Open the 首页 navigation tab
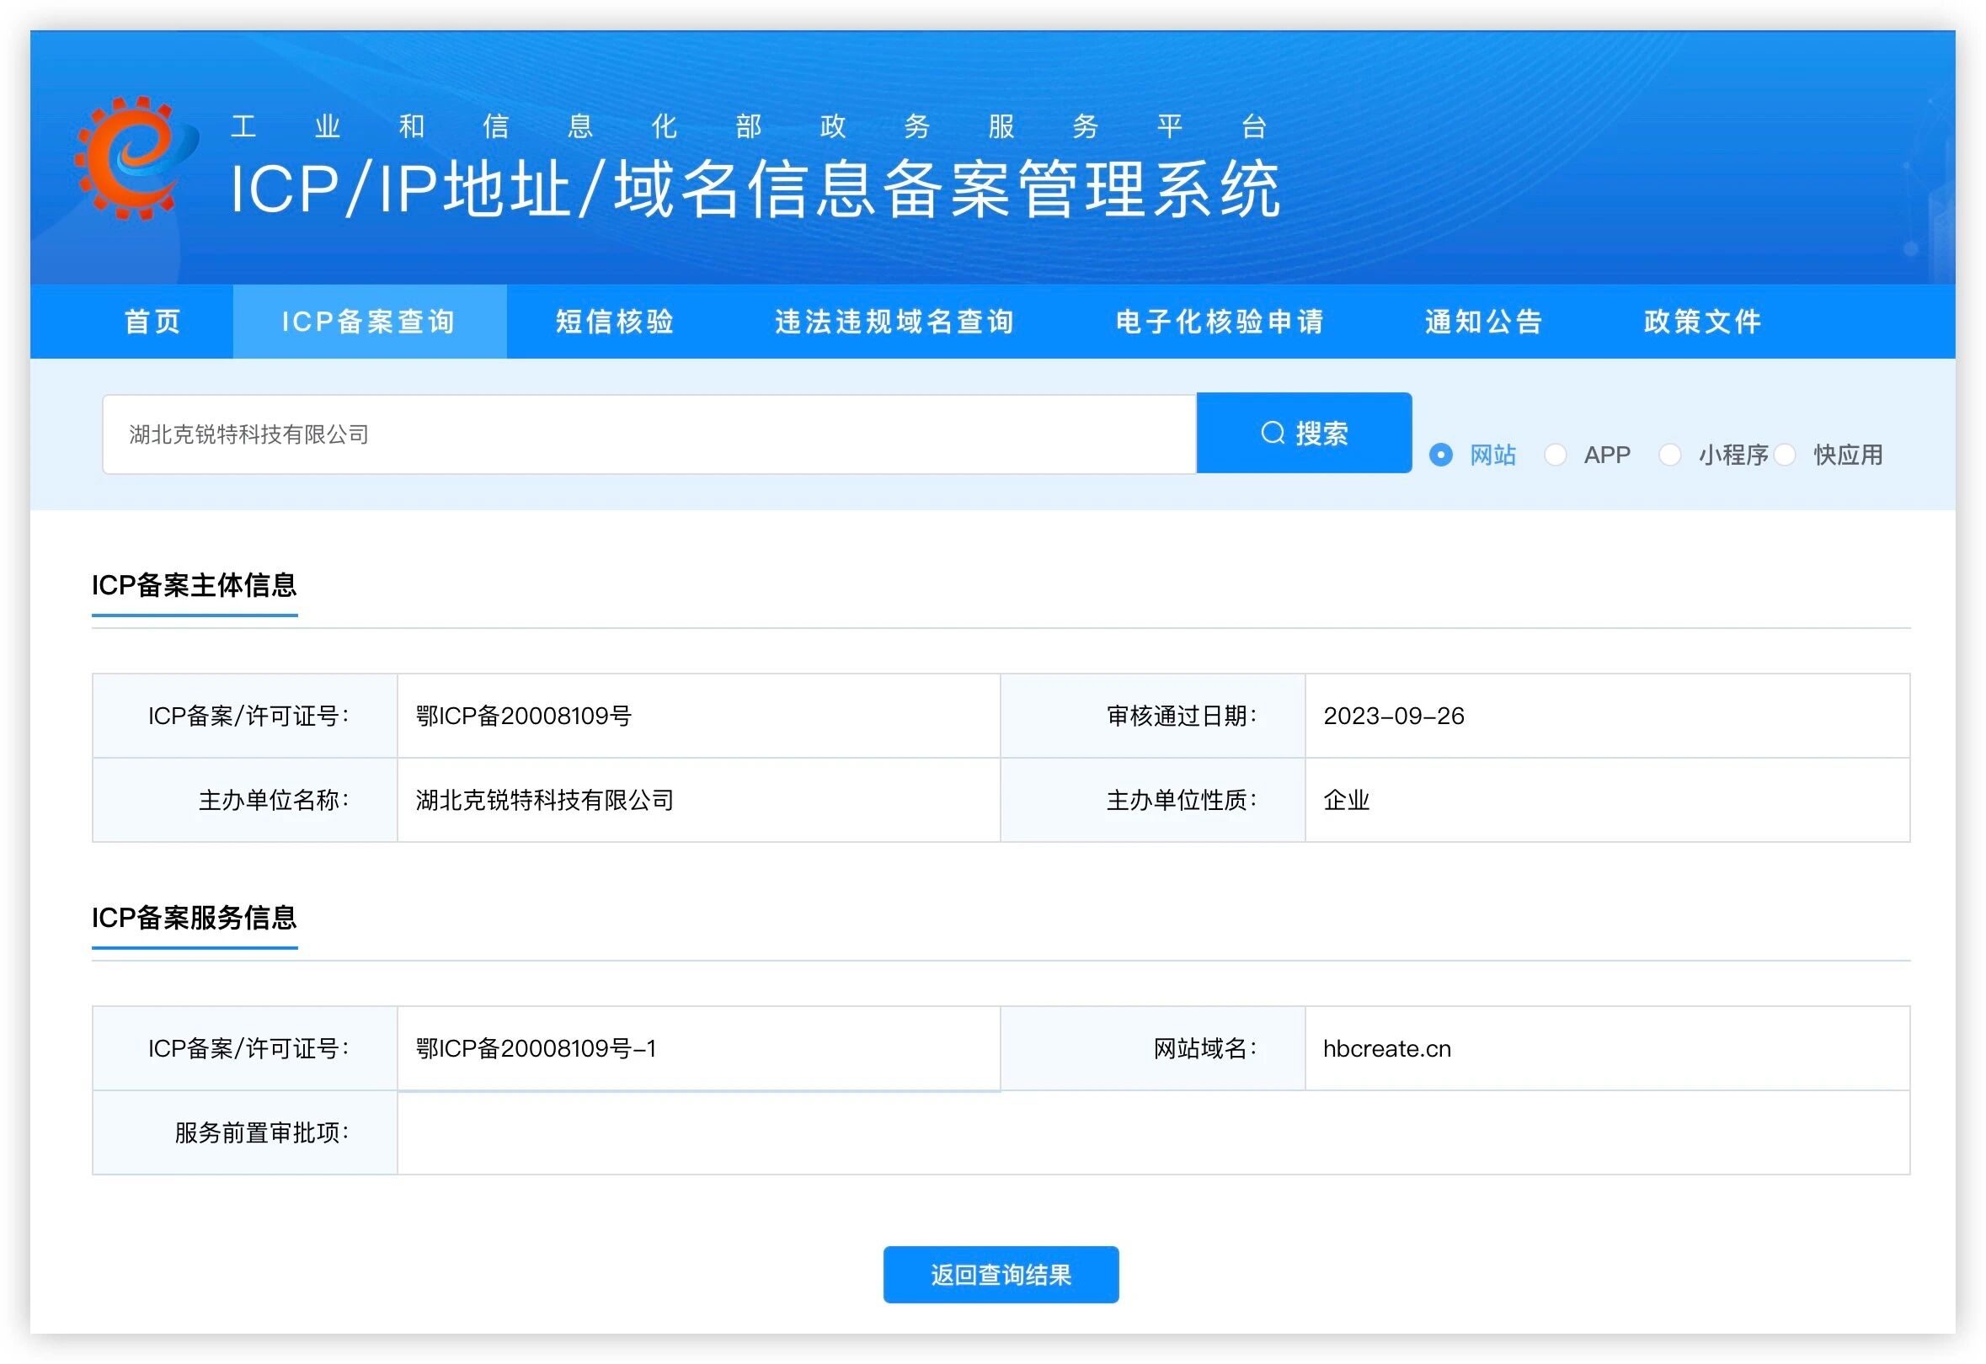 [x=152, y=322]
